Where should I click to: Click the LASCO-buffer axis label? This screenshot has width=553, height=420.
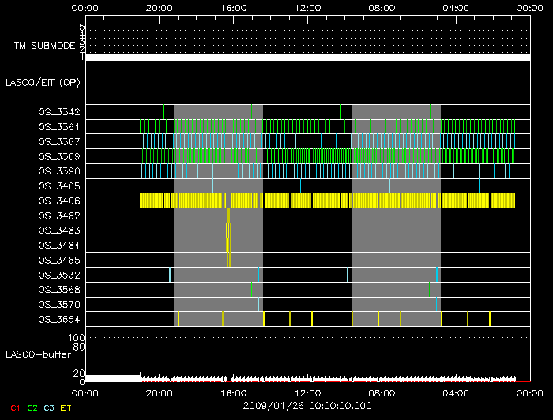[33, 354]
